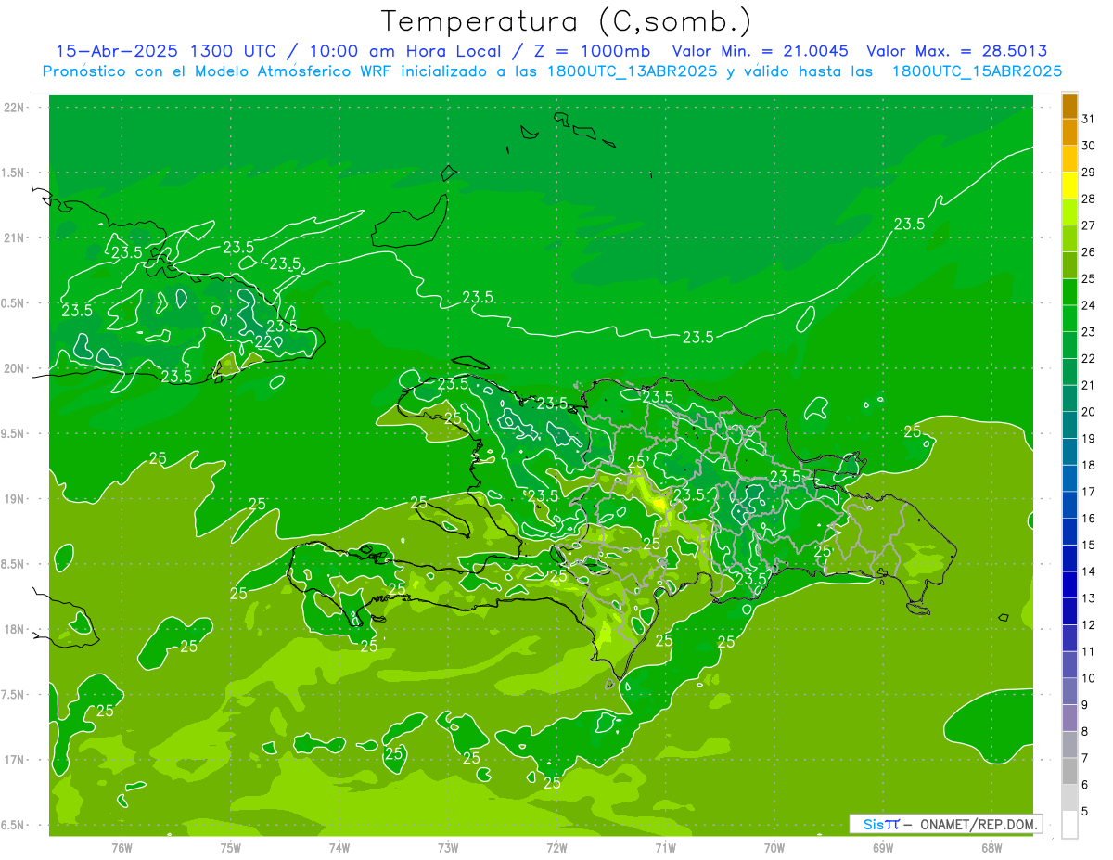The width and height of the screenshot is (1113, 860).
Task: Click the longitude axis label "72W"
Action: 556,848
